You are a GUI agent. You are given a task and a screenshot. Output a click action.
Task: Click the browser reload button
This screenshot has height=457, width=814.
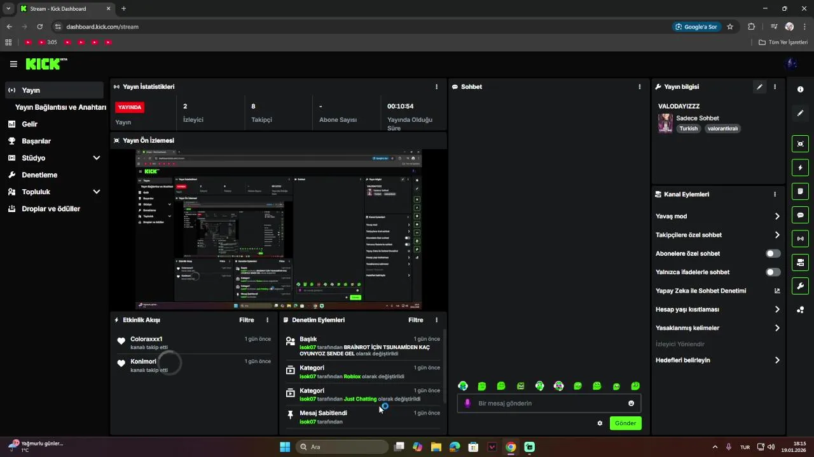(40, 27)
